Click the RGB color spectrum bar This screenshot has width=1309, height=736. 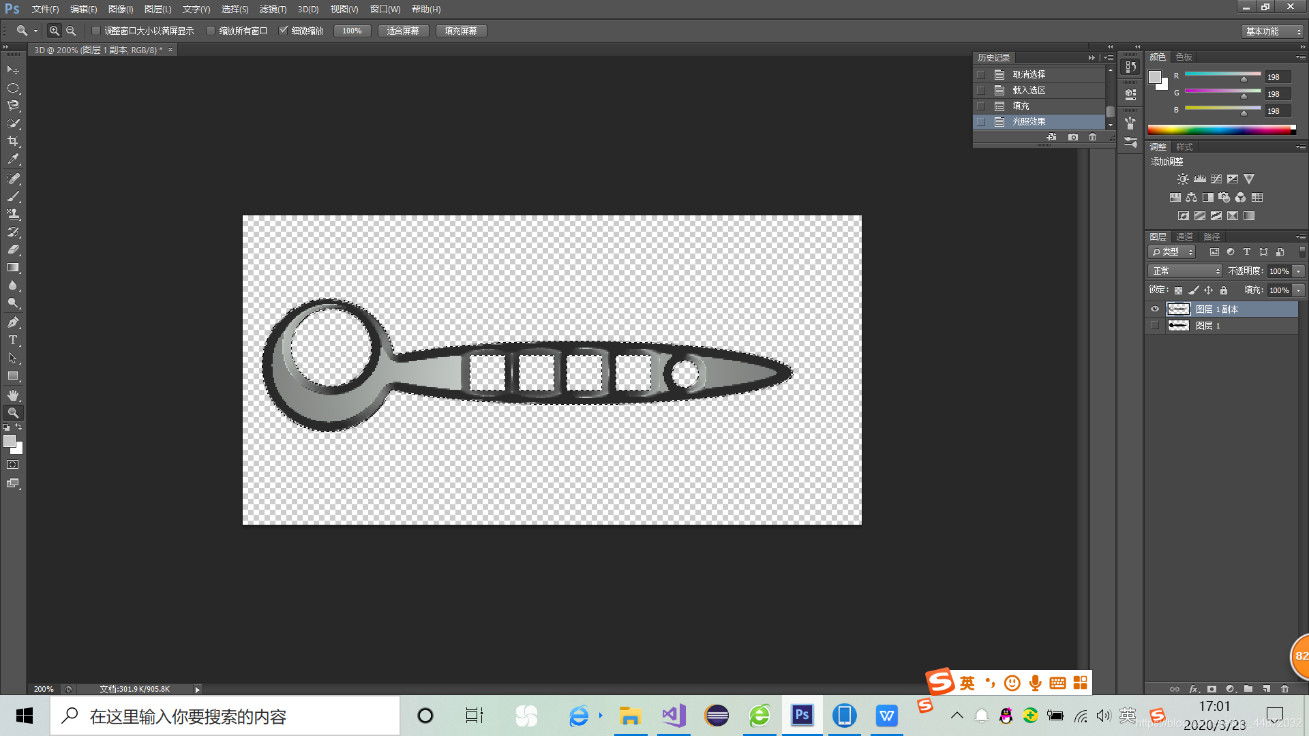[x=1220, y=129]
